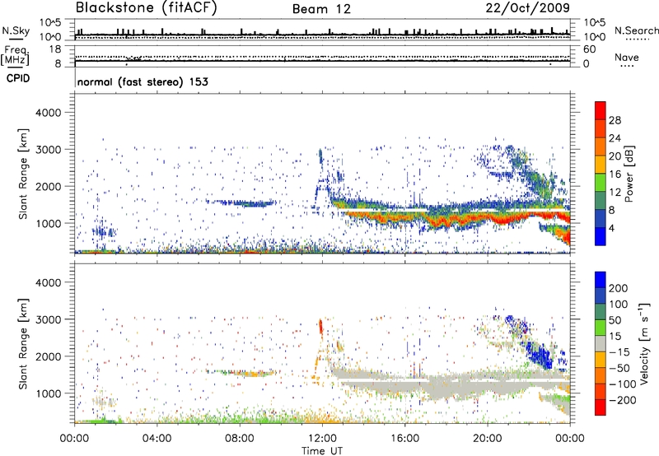
Task: Click the '3000' tick on velocity panel
Action: [x=48, y=319]
